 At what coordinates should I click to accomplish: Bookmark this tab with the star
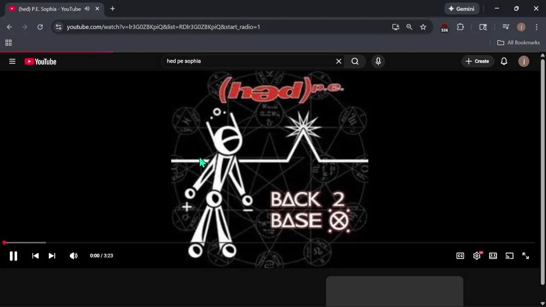(x=423, y=27)
